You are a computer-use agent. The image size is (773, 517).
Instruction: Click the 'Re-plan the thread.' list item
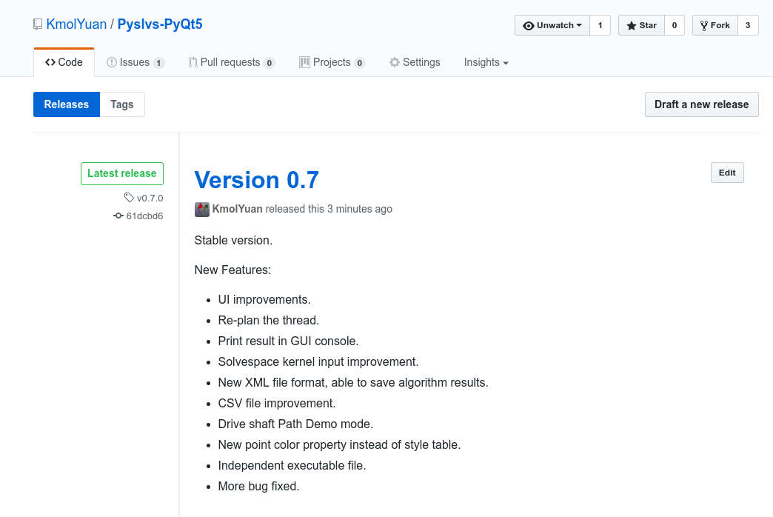click(269, 320)
